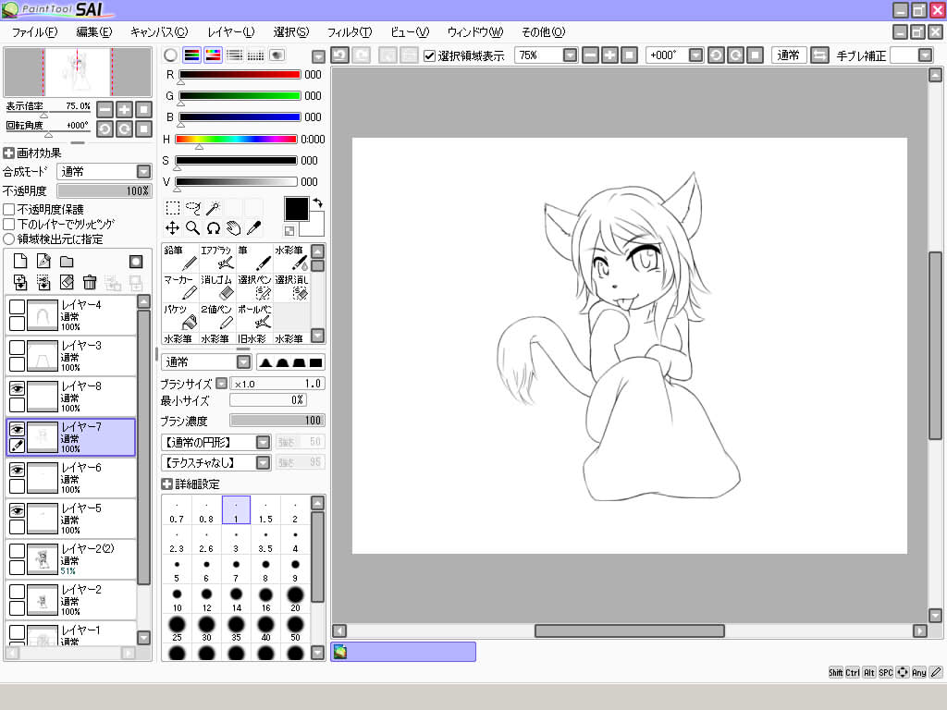Open the レイヤー(L) menu
The width and height of the screenshot is (947, 710).
[230, 32]
